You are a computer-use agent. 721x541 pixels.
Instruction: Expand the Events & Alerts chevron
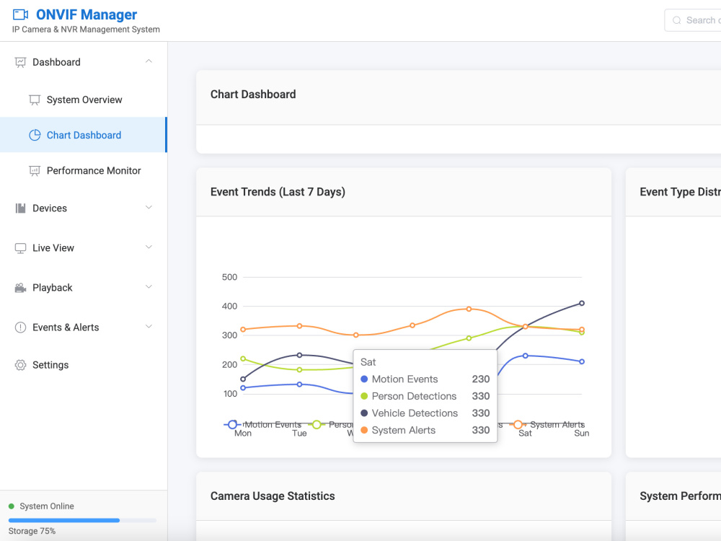(x=149, y=327)
